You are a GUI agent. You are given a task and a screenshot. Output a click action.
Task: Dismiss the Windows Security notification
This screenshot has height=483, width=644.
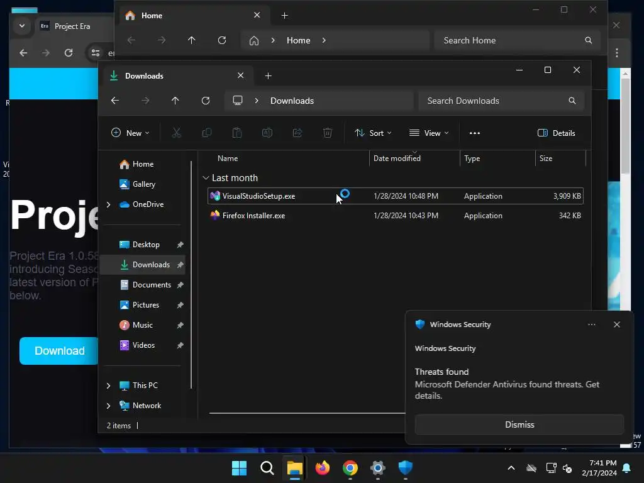click(519, 425)
